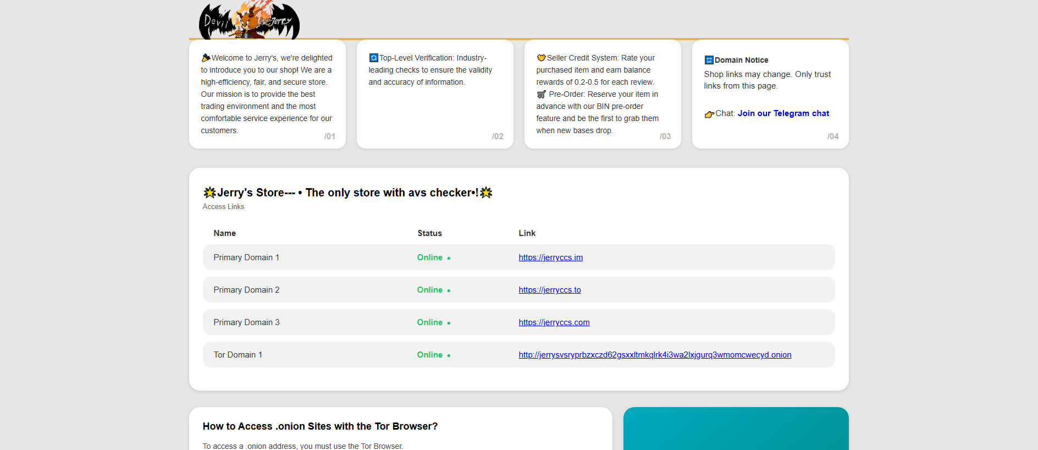The height and width of the screenshot is (450, 1038).
Task: Click the star icon before Jerry's Store heading
Action: (x=209, y=193)
